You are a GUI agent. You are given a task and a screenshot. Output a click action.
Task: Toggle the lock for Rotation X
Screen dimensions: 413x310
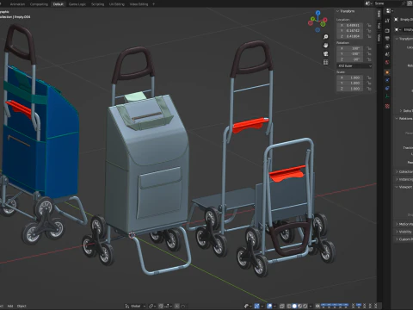(x=368, y=48)
